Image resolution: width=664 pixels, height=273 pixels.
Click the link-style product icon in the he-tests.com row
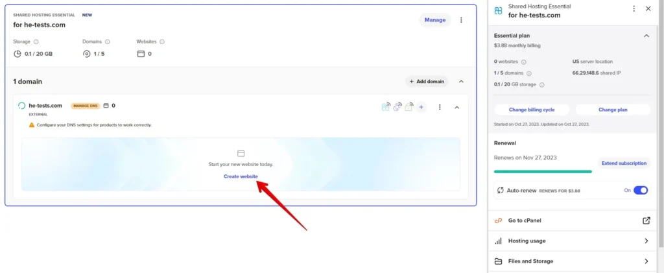[397, 107]
